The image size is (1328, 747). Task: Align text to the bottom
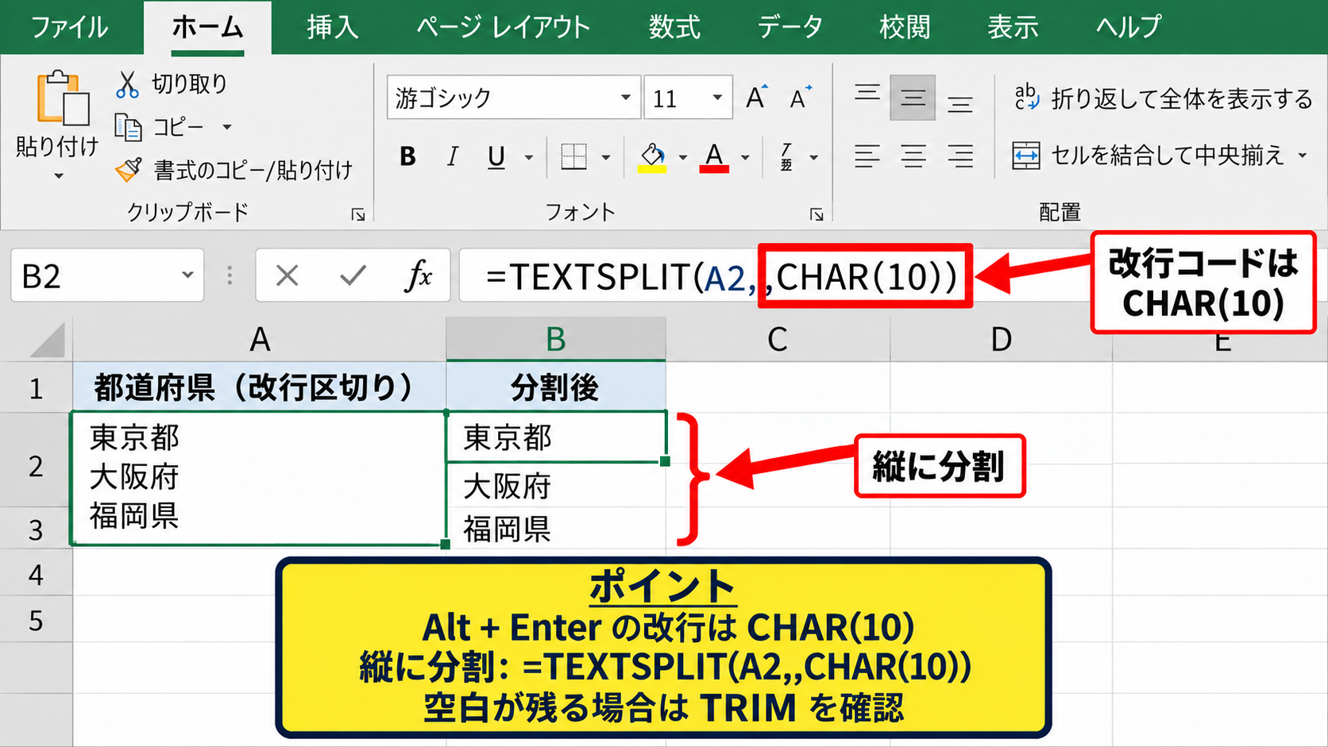(960, 103)
